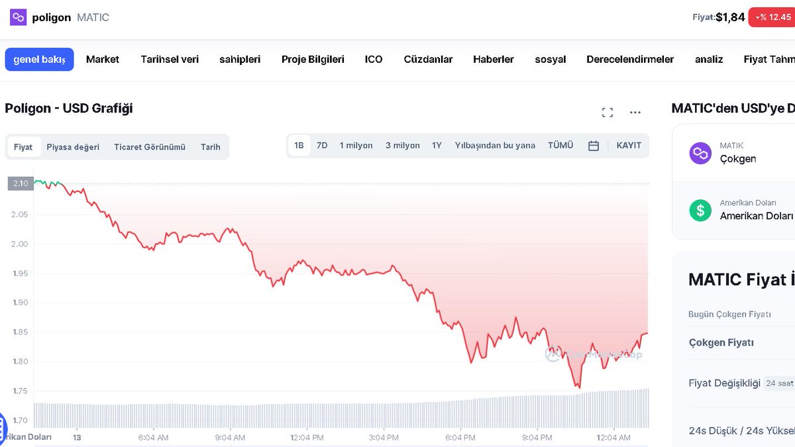Open the chart more options ellipsis
This screenshot has height=447, width=795.
click(x=635, y=113)
